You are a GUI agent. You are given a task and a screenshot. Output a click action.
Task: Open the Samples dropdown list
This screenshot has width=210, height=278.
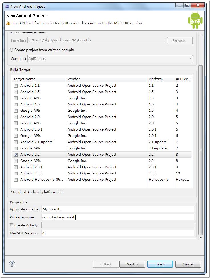pyautogui.click(x=190, y=59)
